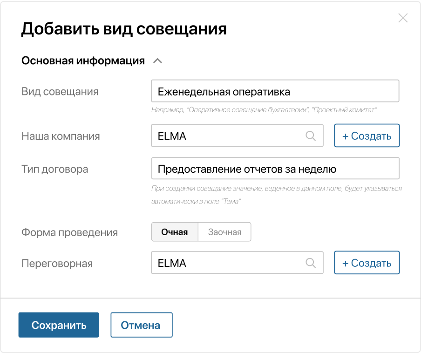This screenshot has height=353, width=421.
Task: Click the search icon in Переговорная field
Action: pos(311,262)
